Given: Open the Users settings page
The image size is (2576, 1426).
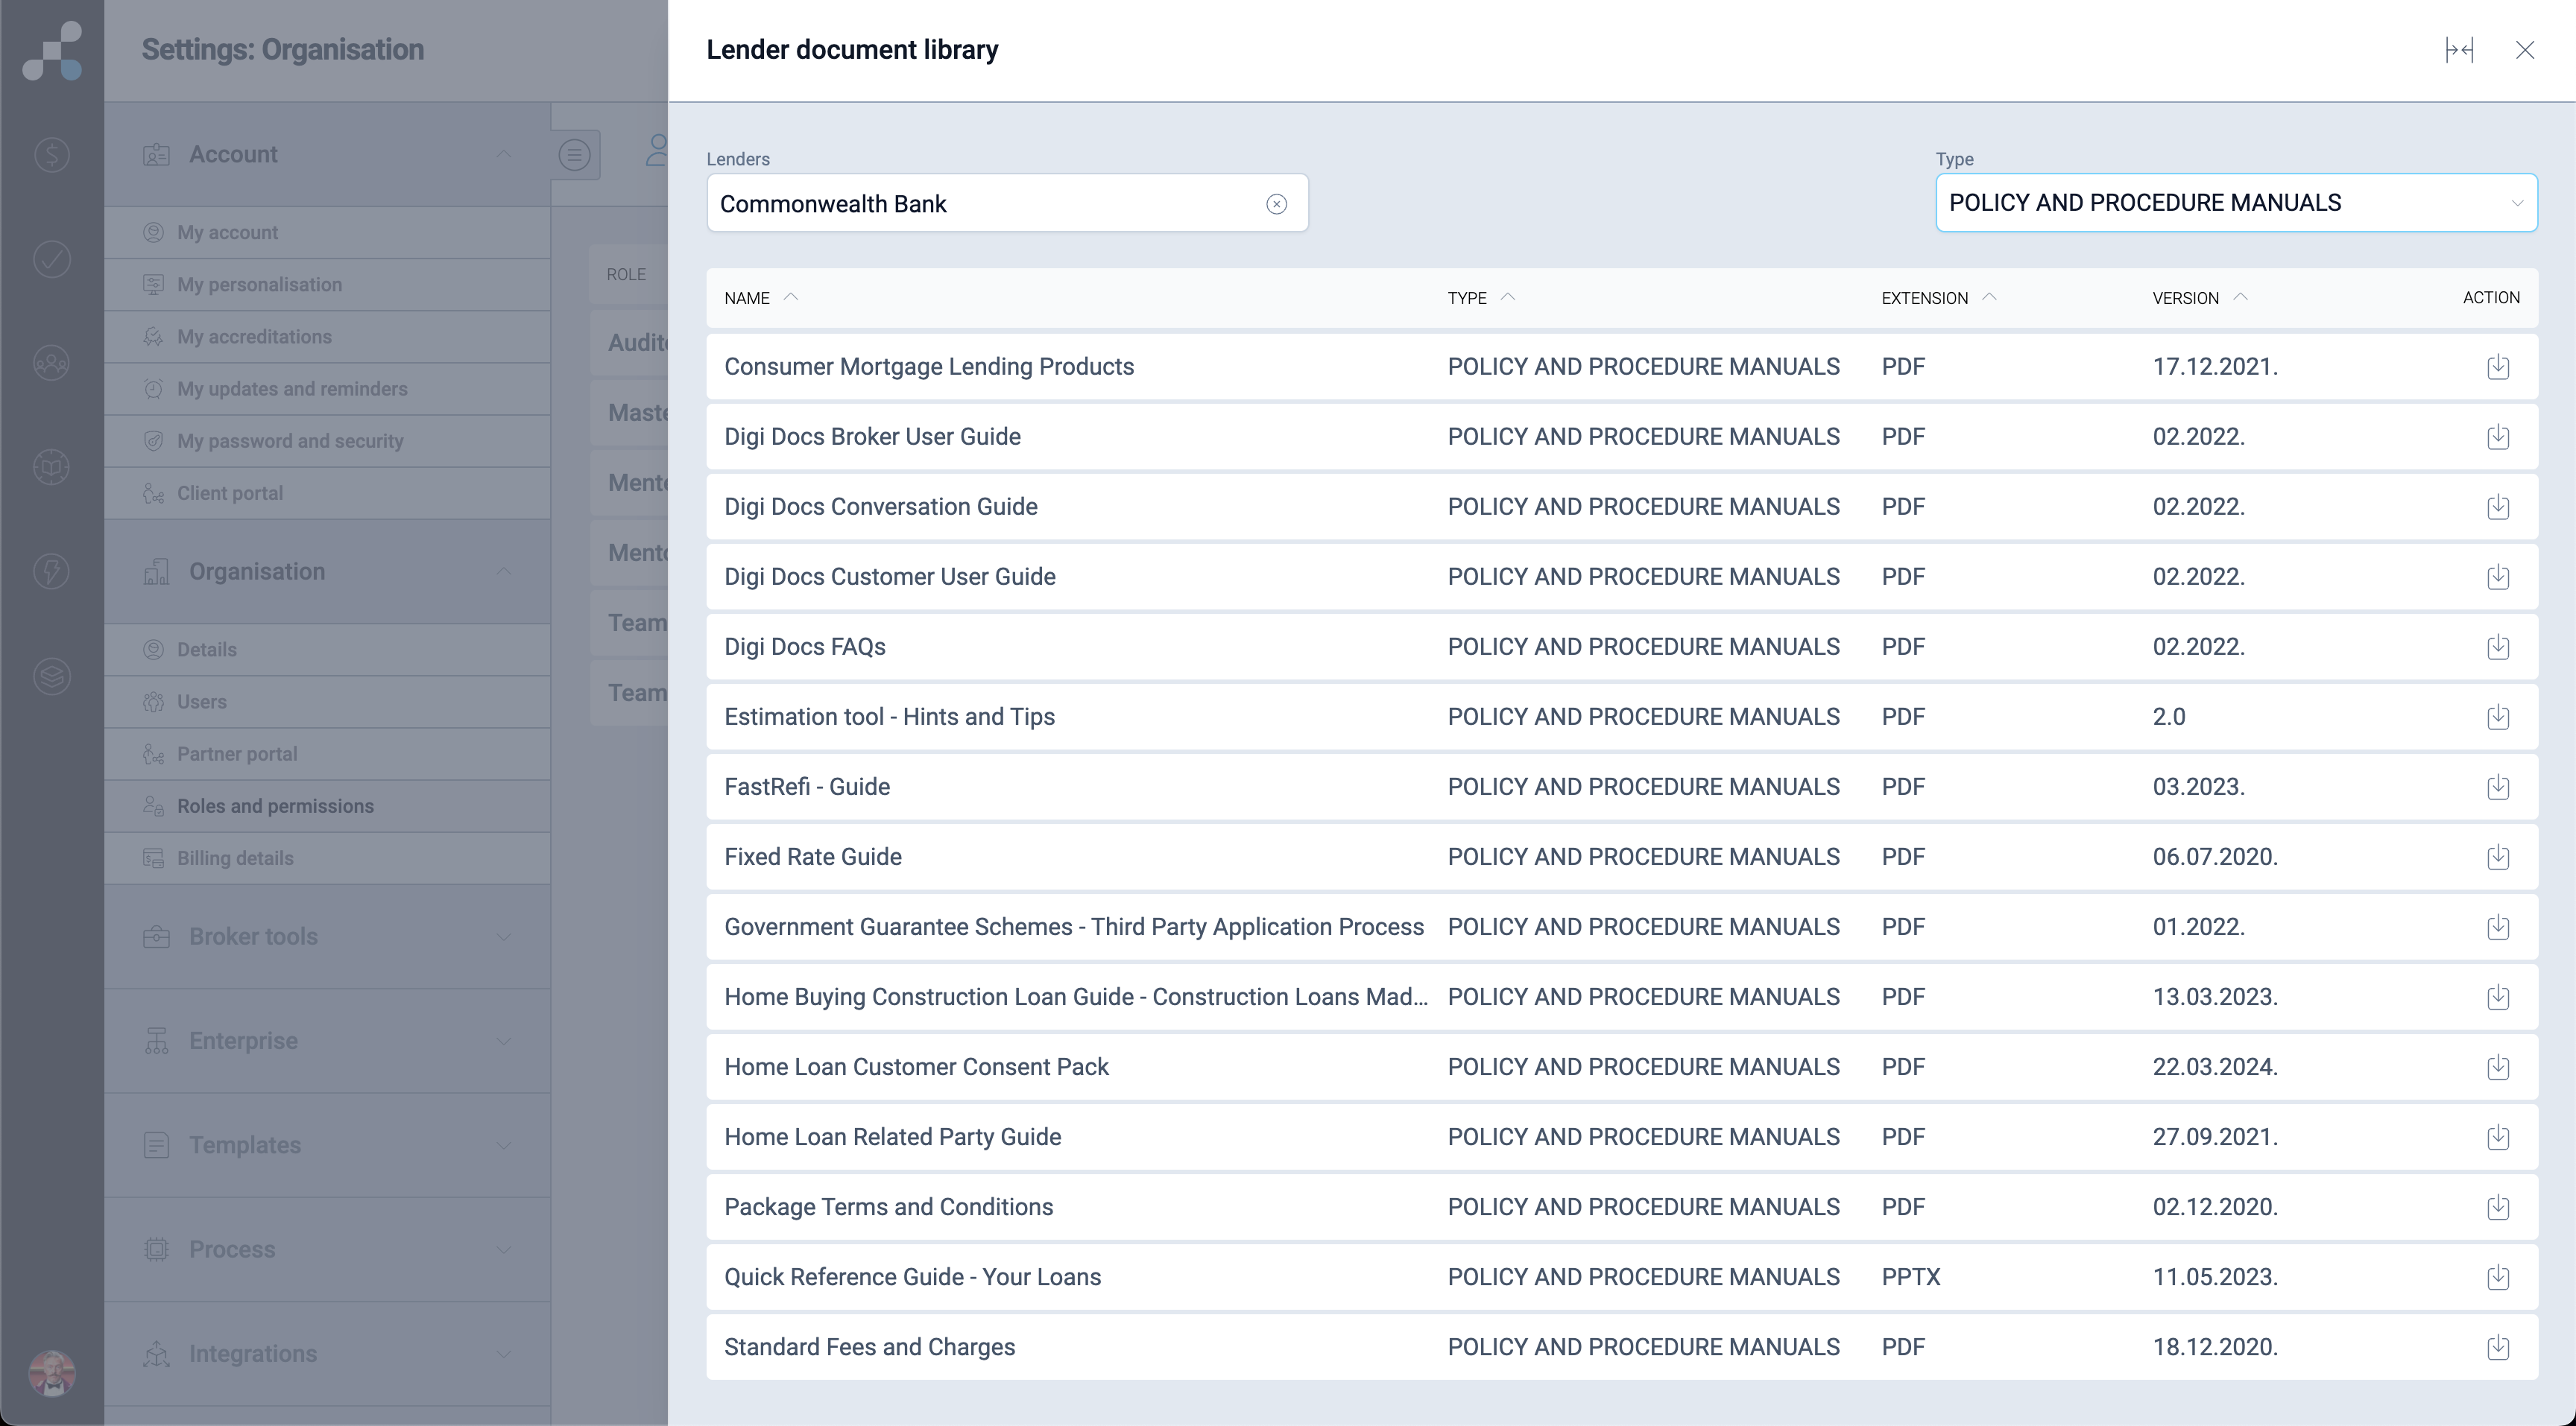Looking at the screenshot, I should pyautogui.click(x=327, y=702).
